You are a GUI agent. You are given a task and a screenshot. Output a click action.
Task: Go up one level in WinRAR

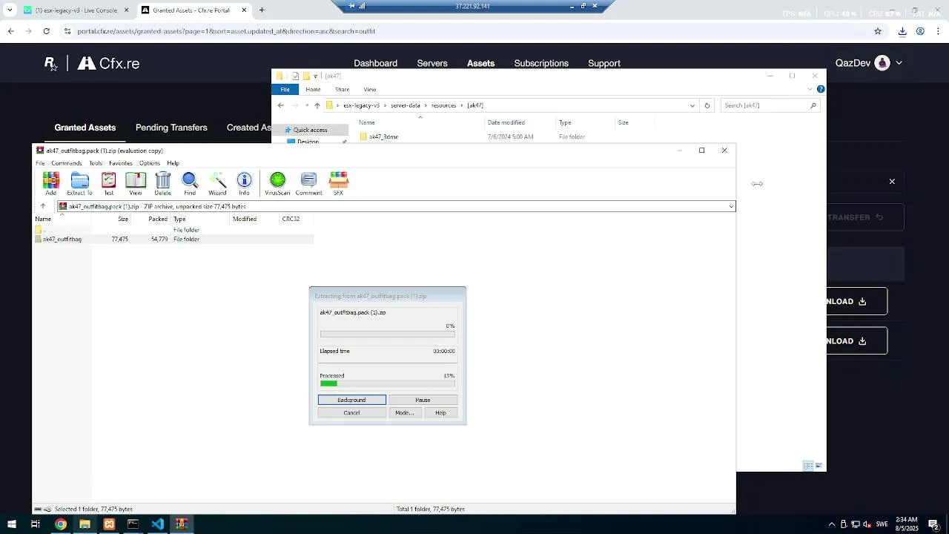pos(43,206)
